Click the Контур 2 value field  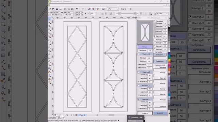click(x=165, y=36)
